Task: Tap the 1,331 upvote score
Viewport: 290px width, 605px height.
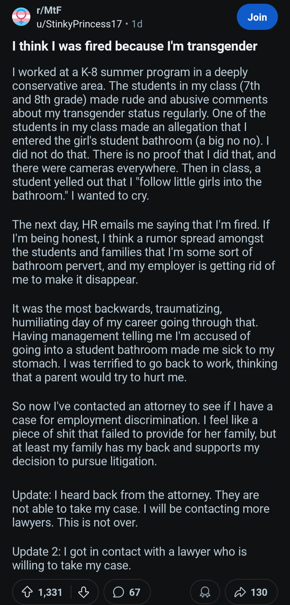Action: [50, 592]
